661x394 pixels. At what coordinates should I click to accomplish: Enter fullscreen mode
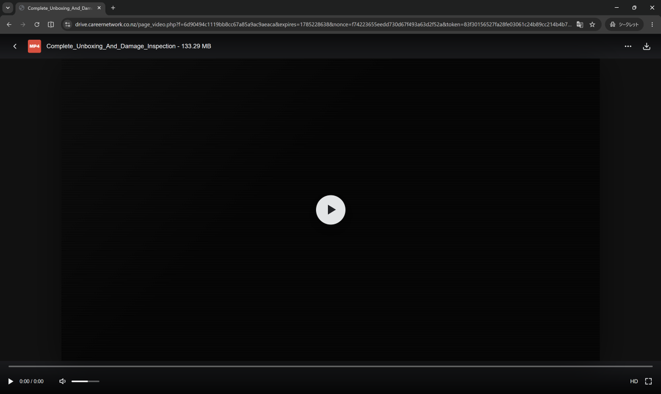648,381
